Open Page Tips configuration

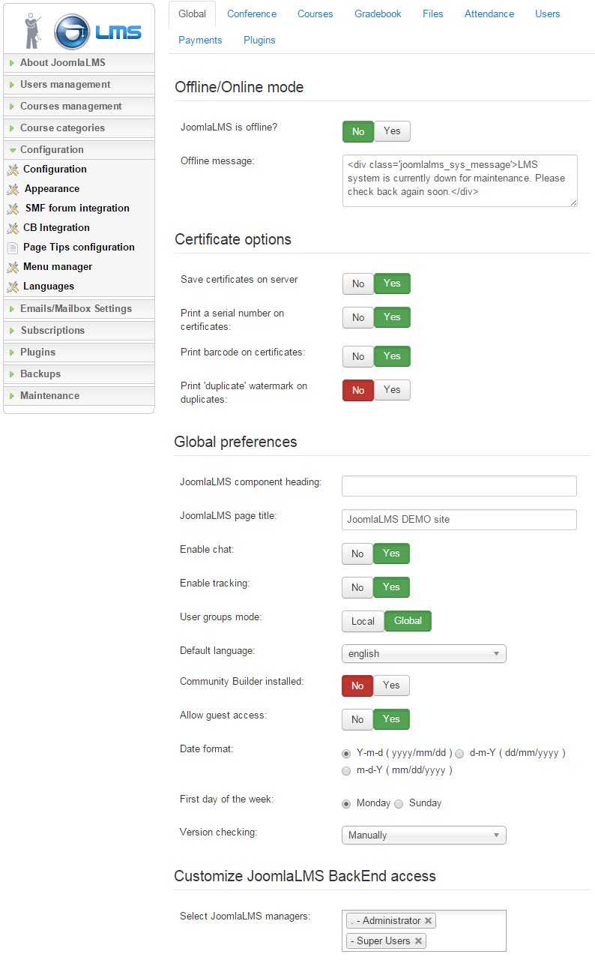[79, 247]
